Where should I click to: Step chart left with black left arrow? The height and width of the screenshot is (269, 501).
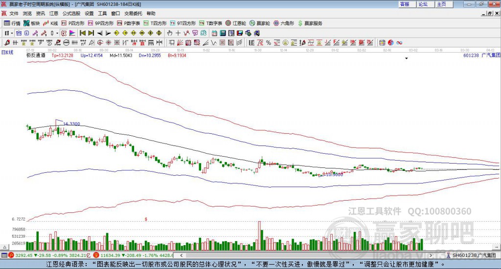tap(100, 33)
